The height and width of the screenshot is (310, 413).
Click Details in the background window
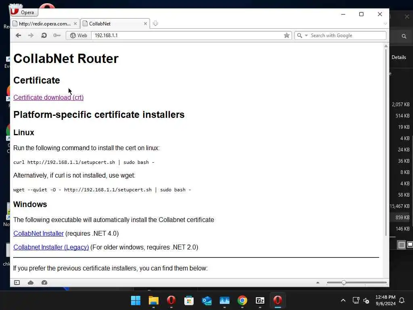pos(399,57)
